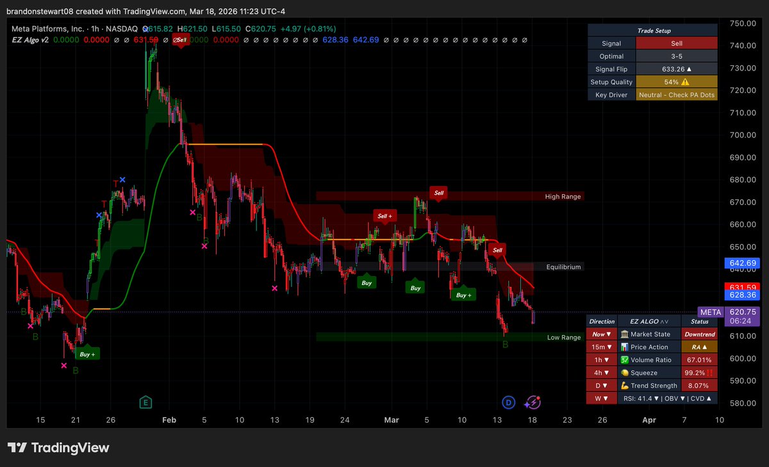Viewport: 769px width, 467px height.
Task: Click the 'Apr' date on the time axis
Action: click(x=649, y=420)
